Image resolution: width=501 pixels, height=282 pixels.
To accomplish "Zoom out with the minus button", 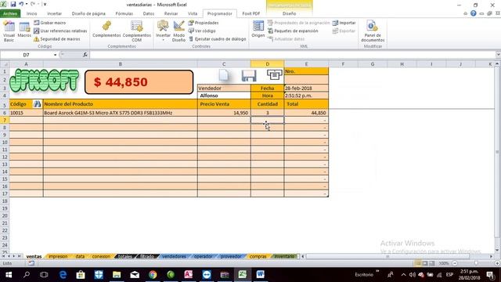I will click(x=455, y=263).
